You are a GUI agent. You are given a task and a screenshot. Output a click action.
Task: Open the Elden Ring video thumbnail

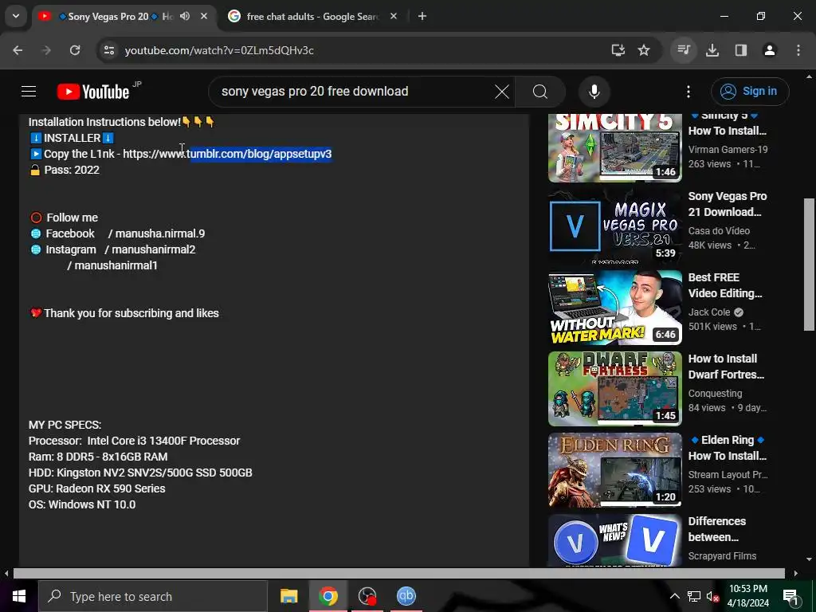[614, 469]
